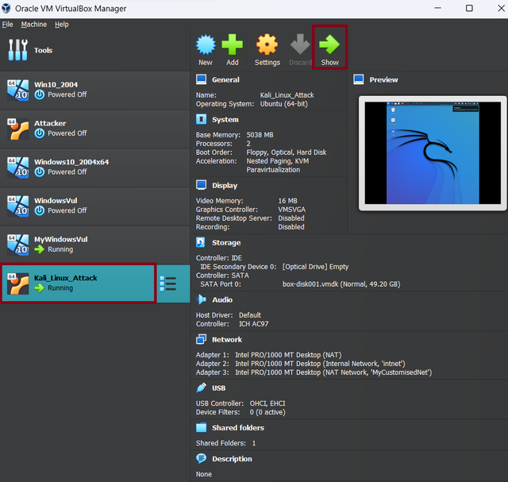Open the Help menu

pos(62,25)
